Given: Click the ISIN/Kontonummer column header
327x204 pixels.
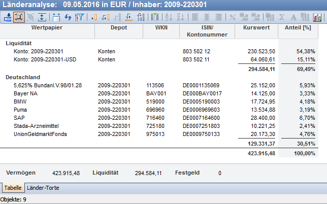Looking at the screenshot, I should tap(207, 30).
